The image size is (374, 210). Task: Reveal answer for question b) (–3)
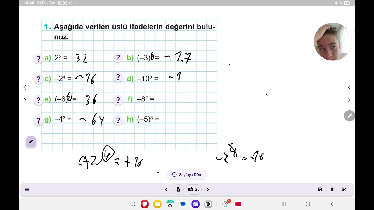[x=118, y=58]
